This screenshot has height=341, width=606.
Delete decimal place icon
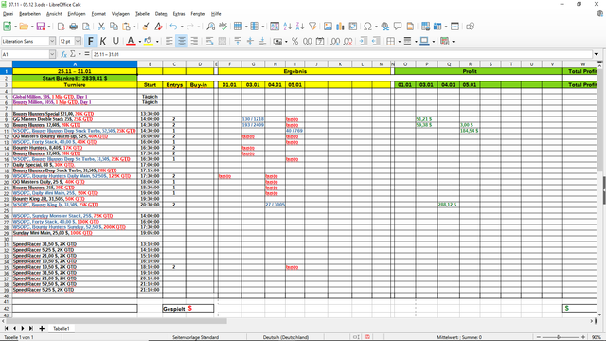348,41
